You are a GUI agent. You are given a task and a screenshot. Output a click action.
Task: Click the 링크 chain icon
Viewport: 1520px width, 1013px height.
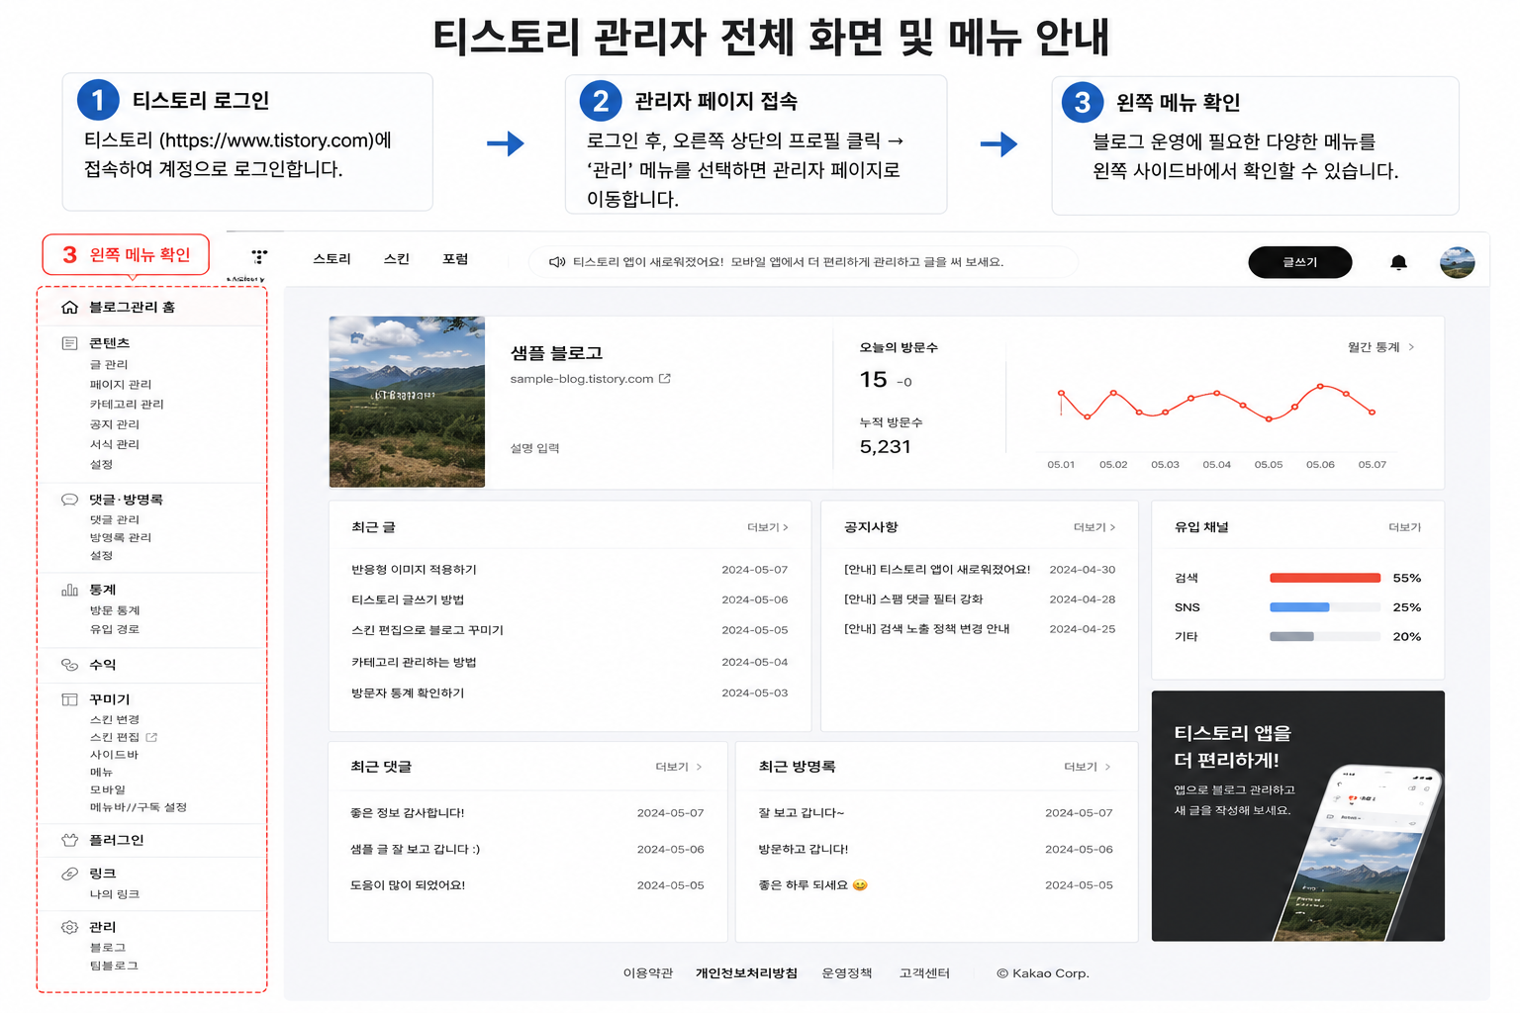click(69, 874)
